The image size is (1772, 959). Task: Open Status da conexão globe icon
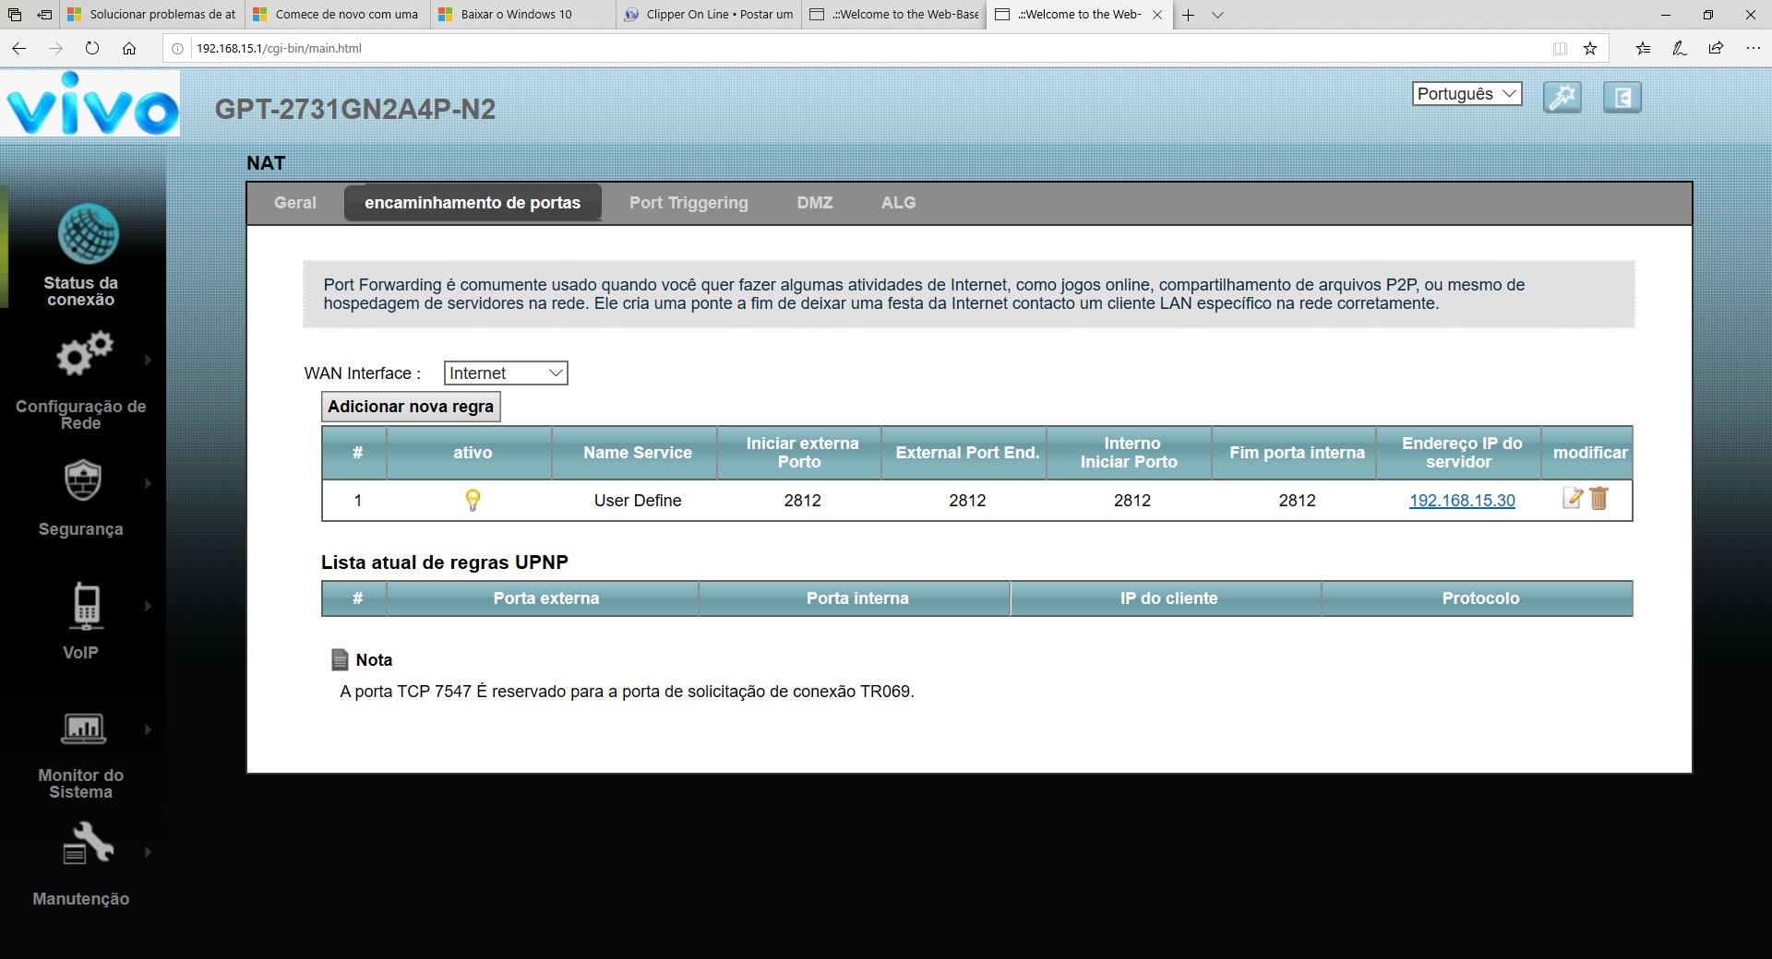coord(88,234)
